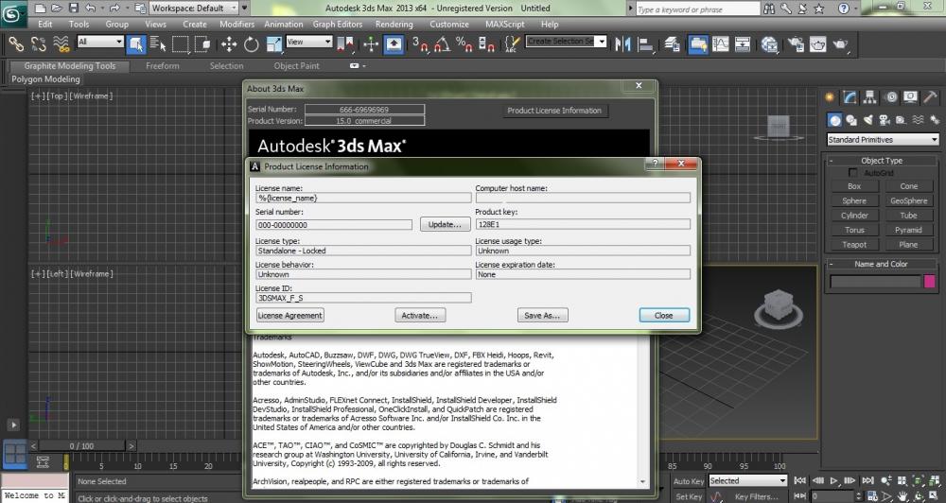
Task: Enable the AutoGrid checkbox
Action: (852, 173)
